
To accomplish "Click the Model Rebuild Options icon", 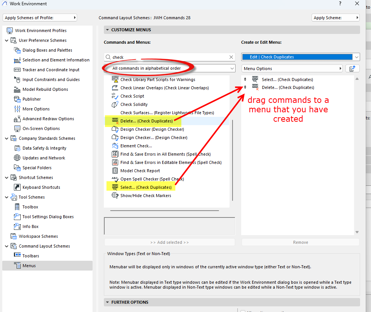I will [x=17, y=90].
